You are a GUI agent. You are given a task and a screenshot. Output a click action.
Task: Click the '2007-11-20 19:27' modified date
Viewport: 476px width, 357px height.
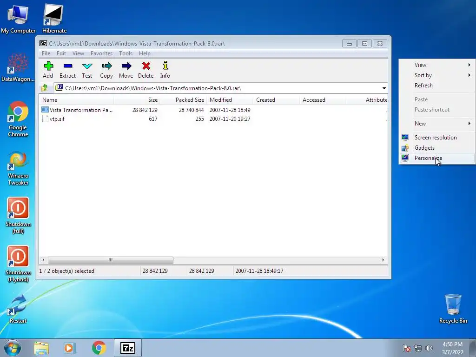pyautogui.click(x=230, y=119)
